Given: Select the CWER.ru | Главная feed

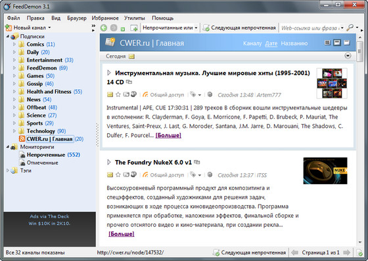Looking at the screenshot, I should [50, 139].
